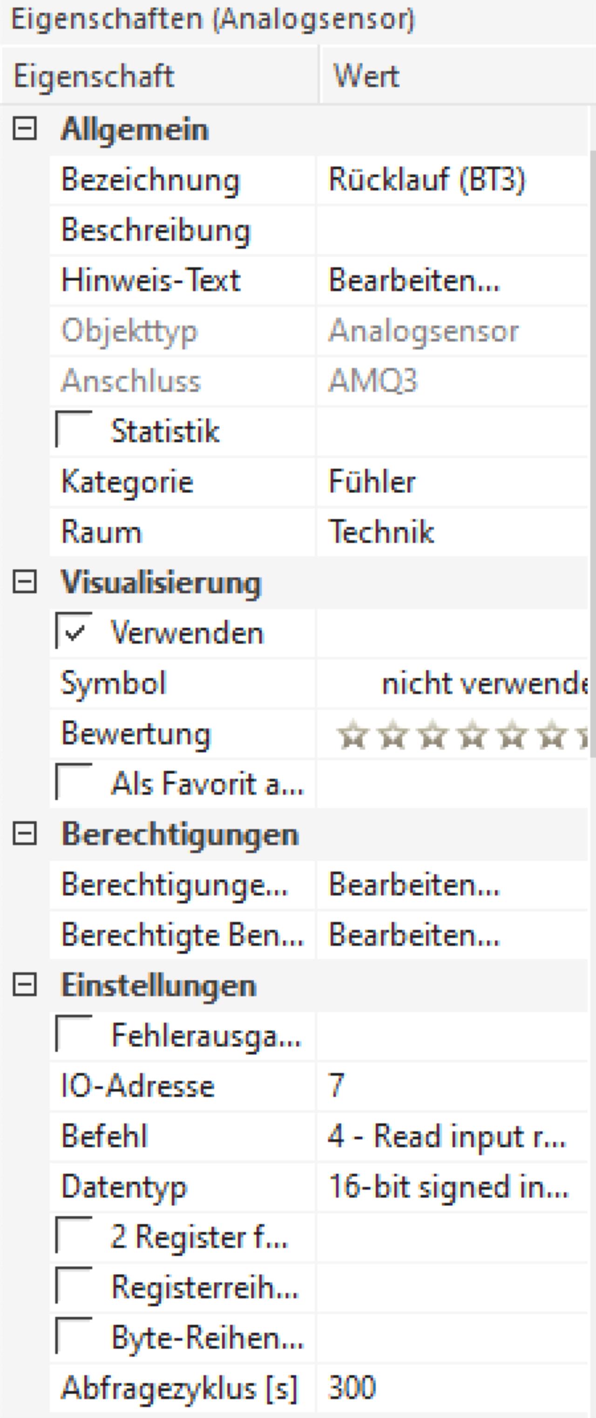Check the 2 Register option
596x1418 pixels.
coord(73,1236)
